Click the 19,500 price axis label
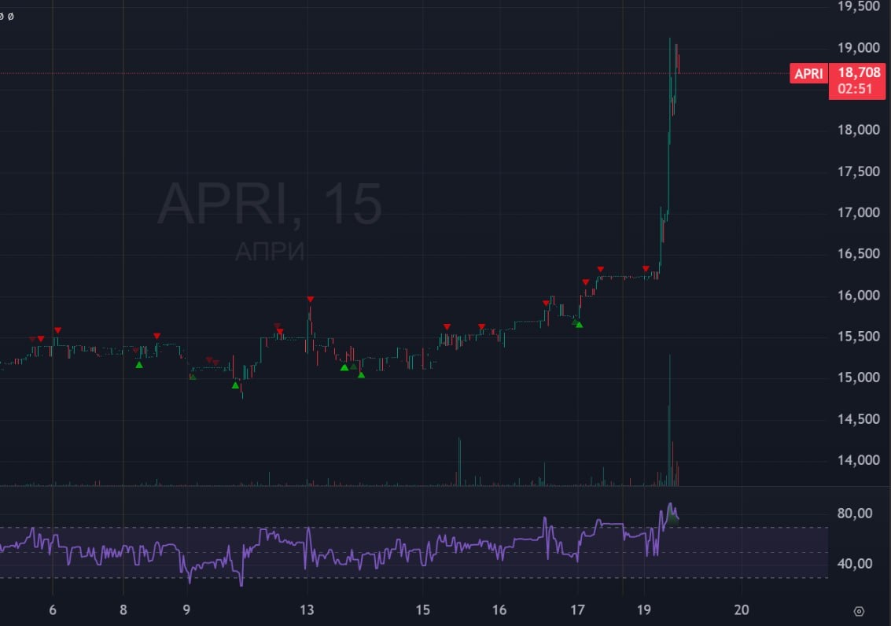The image size is (891, 626). (x=859, y=6)
